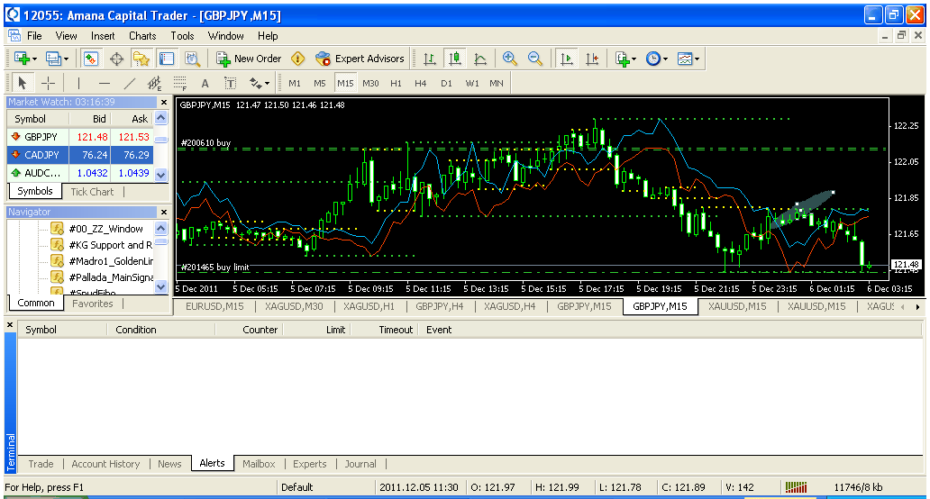Viewport: 930px width, 499px height.
Task: Switch to the Account History tab
Action: (105, 464)
